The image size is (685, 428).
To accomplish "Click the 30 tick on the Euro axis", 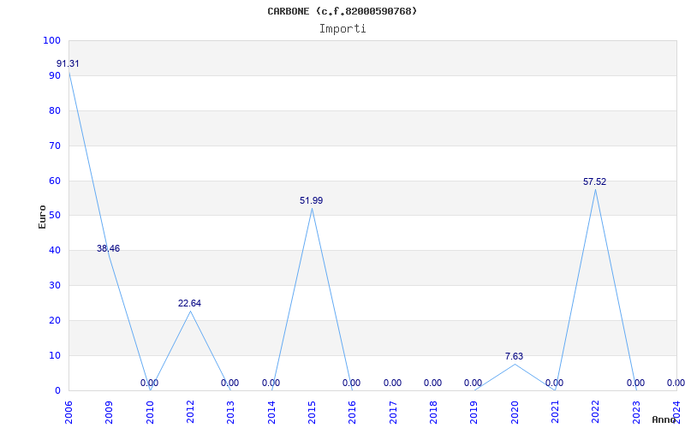I will click(x=55, y=286).
